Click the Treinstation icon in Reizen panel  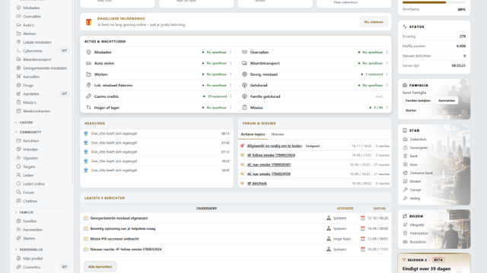[405, 233]
